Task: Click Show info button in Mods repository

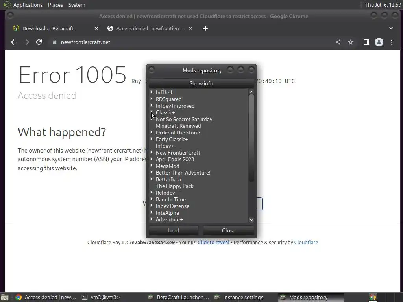Action: tap(201, 83)
